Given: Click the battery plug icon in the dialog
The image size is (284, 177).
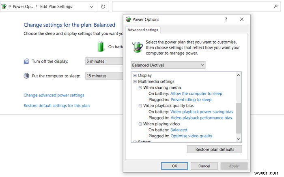Looking at the screenshot, I should click(x=138, y=47).
